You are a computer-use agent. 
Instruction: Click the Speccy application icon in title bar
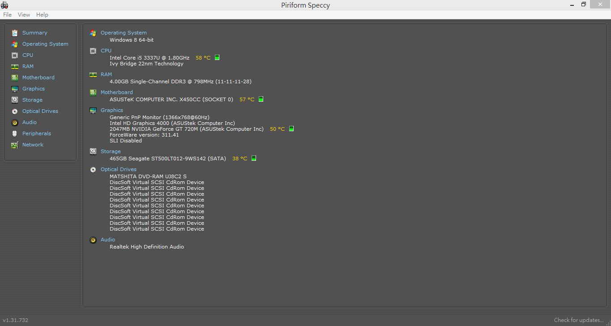pos(4,5)
